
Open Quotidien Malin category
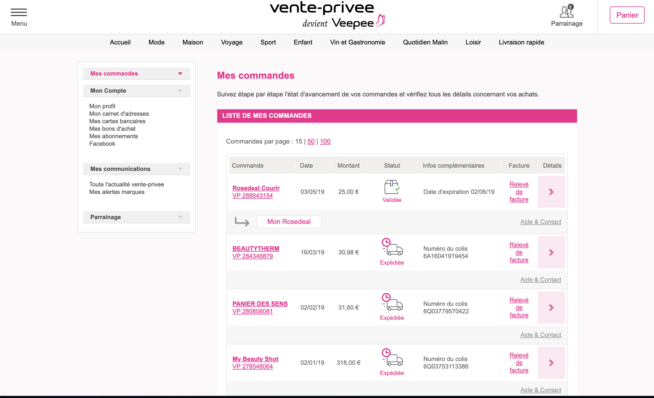pos(425,42)
